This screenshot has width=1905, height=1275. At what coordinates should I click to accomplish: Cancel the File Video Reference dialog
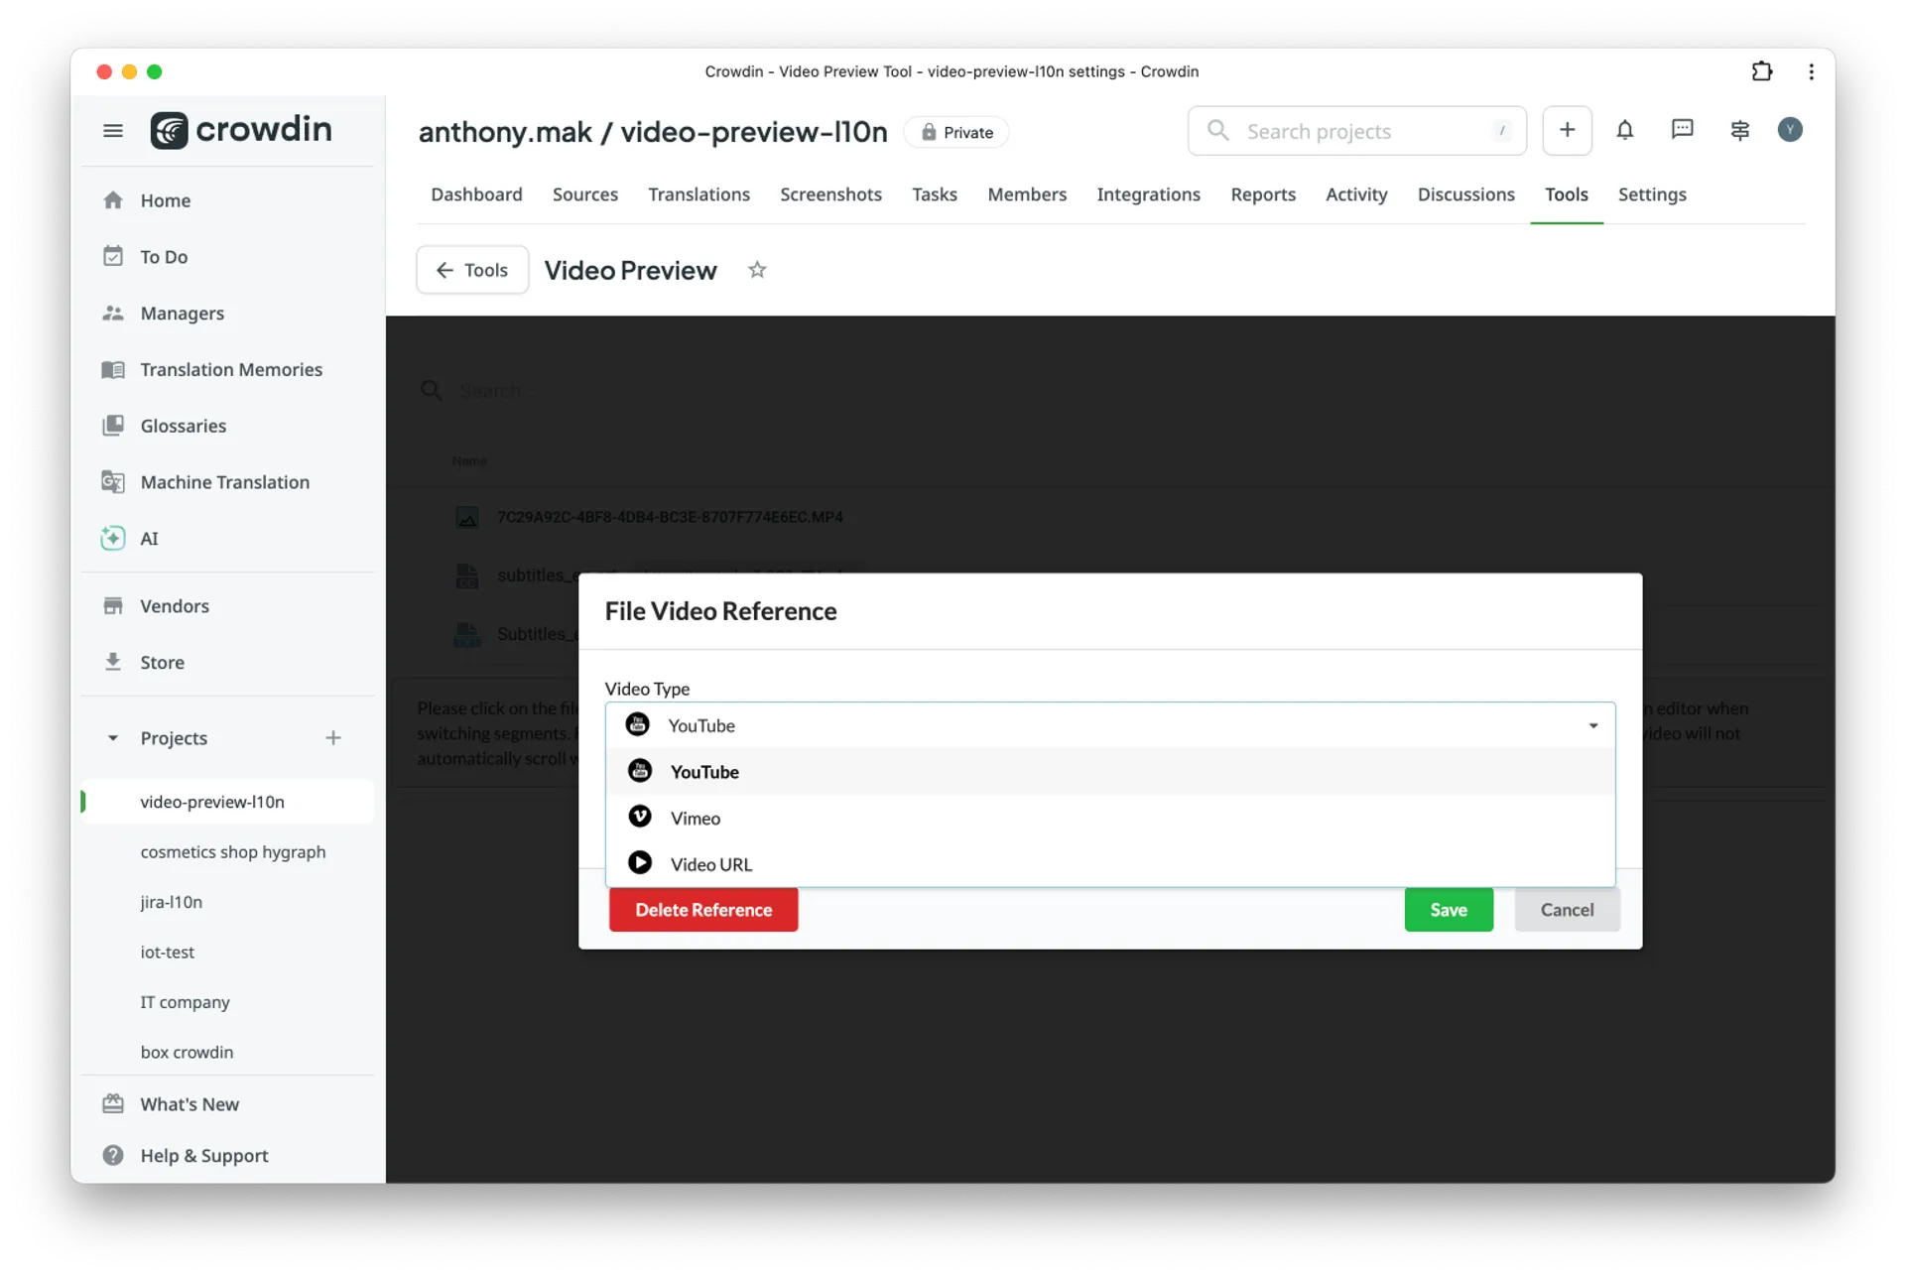point(1567,910)
